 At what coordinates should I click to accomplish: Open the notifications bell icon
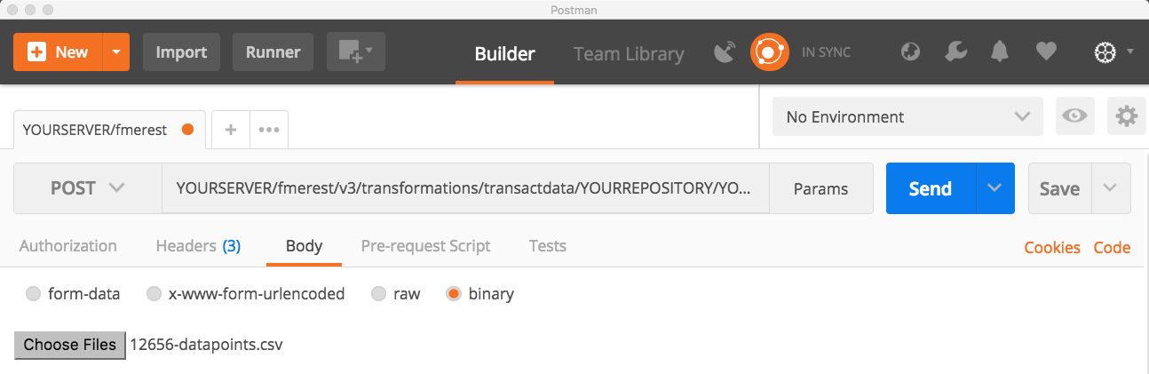[1001, 52]
